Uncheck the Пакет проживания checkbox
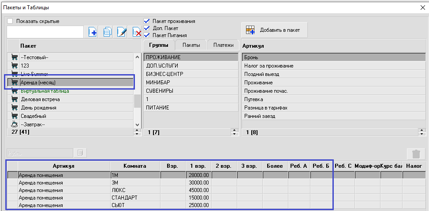This screenshot has height=211, width=429. 147,21
